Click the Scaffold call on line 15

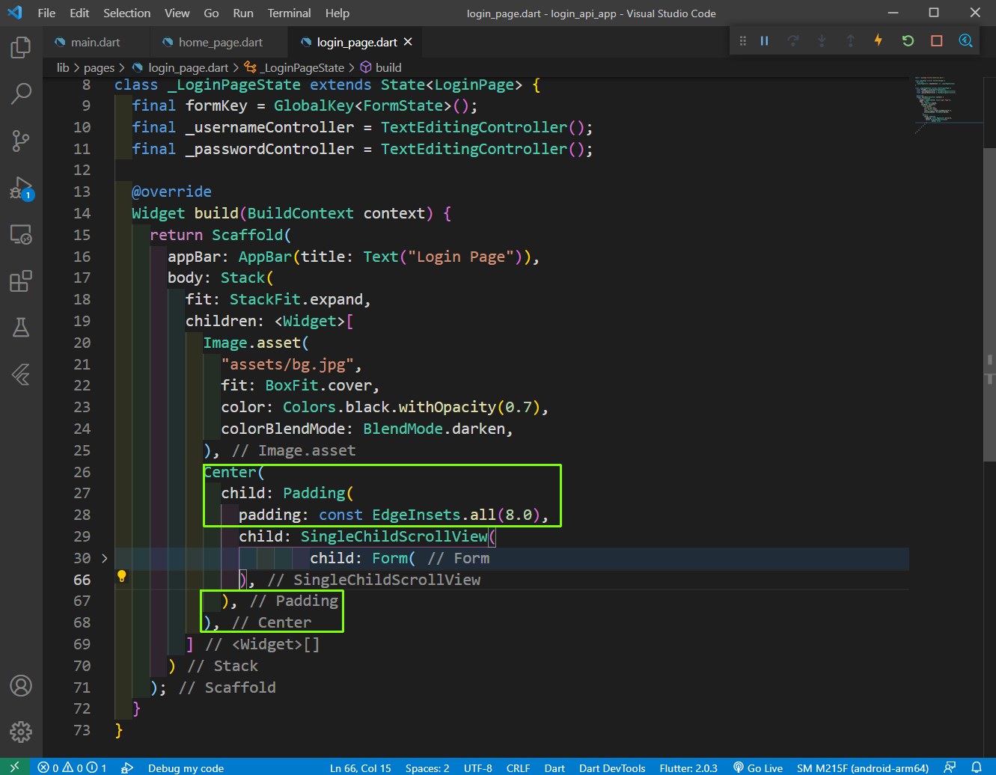[x=246, y=235]
